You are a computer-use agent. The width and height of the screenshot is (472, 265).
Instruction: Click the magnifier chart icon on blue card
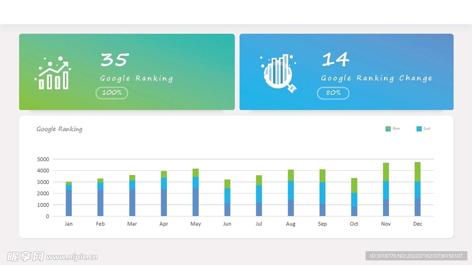(278, 73)
